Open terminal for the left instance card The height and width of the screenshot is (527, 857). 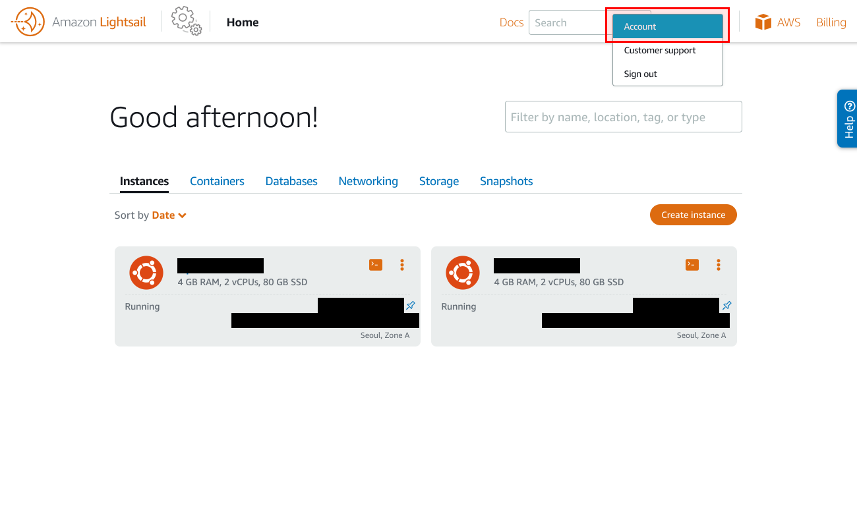[376, 265]
